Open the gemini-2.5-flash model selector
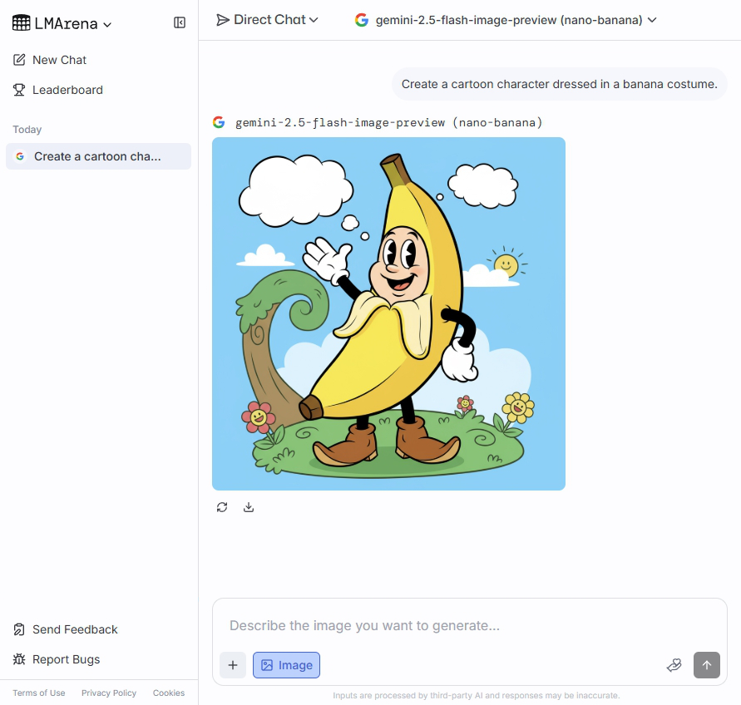This screenshot has height=705, width=741. pyautogui.click(x=507, y=19)
